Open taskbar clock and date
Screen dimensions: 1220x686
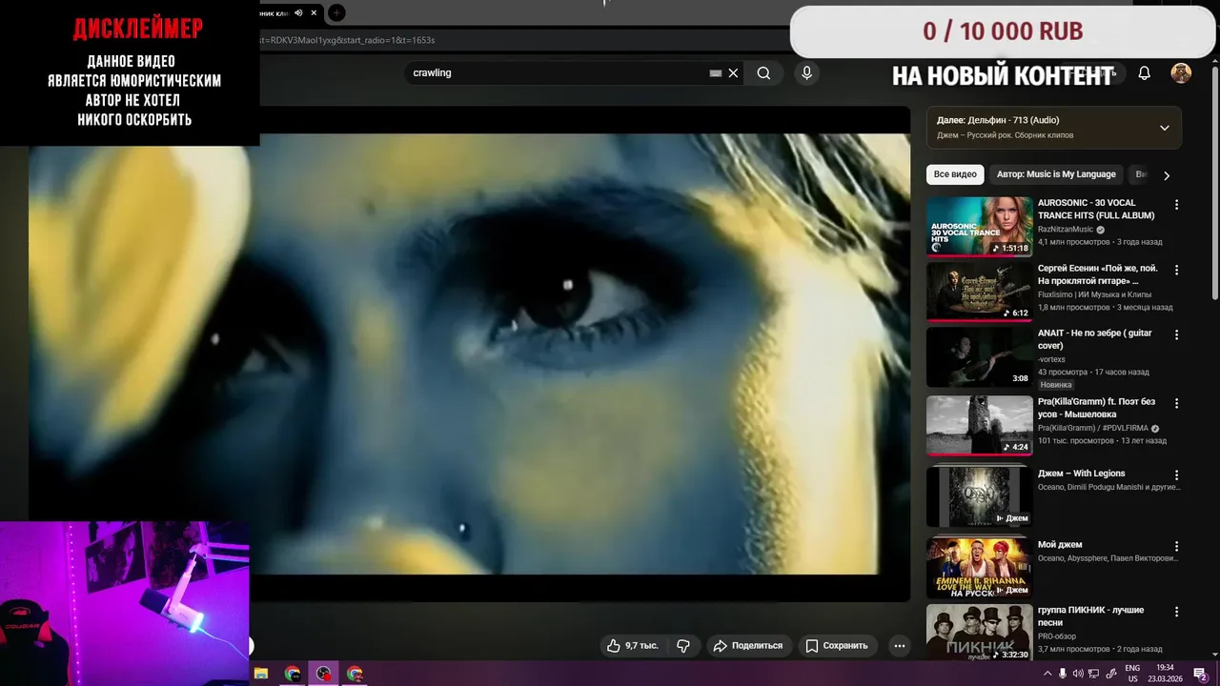click(x=1165, y=674)
